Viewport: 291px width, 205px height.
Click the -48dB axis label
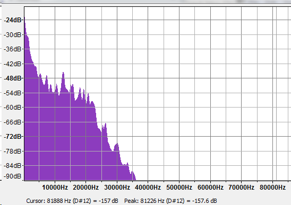(13, 78)
